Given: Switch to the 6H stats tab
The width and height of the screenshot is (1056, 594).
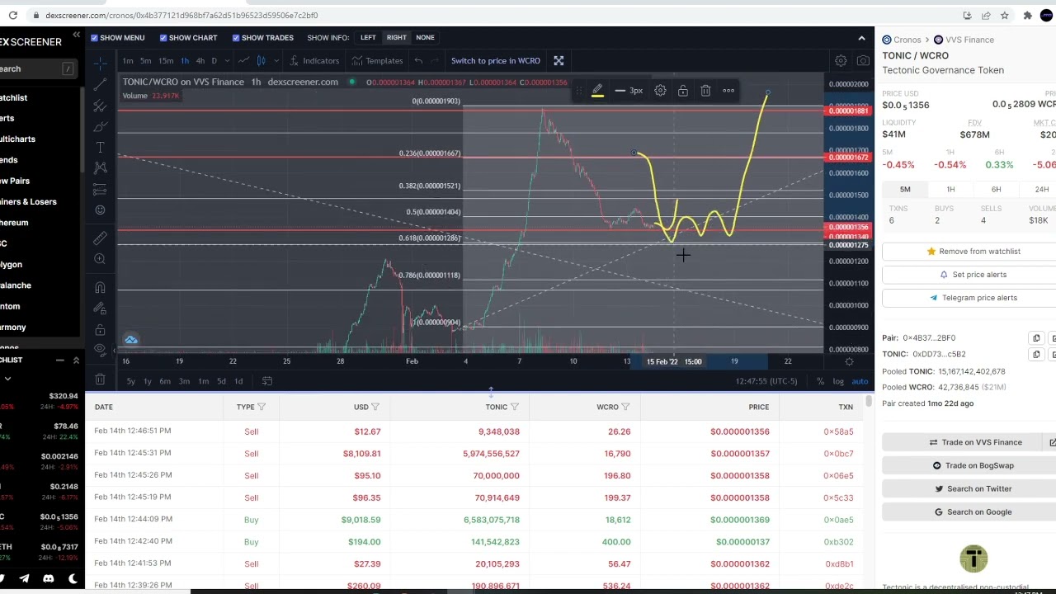Looking at the screenshot, I should pos(996,190).
